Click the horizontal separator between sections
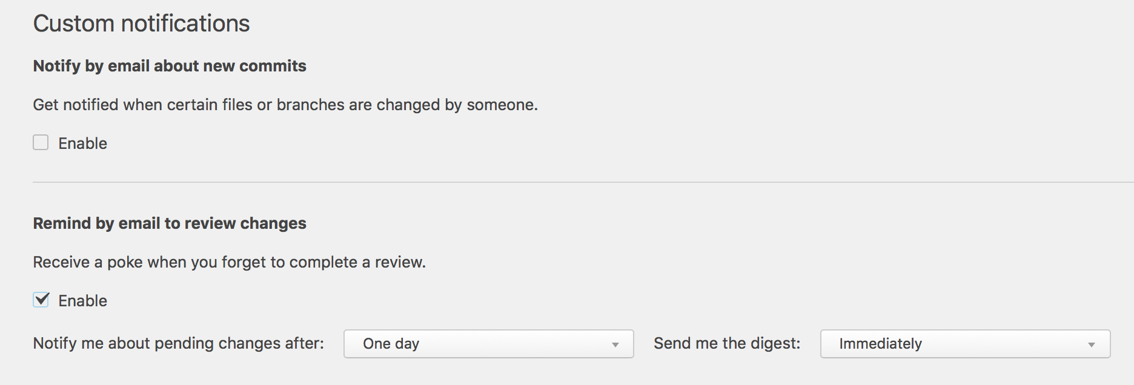The width and height of the screenshot is (1134, 385). coord(583,182)
